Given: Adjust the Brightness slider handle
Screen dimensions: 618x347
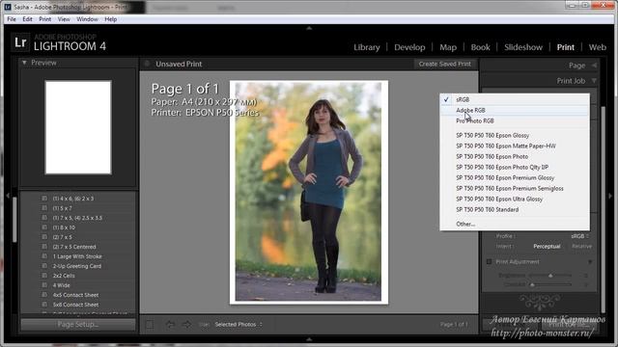Looking at the screenshot, I should [x=550, y=276].
